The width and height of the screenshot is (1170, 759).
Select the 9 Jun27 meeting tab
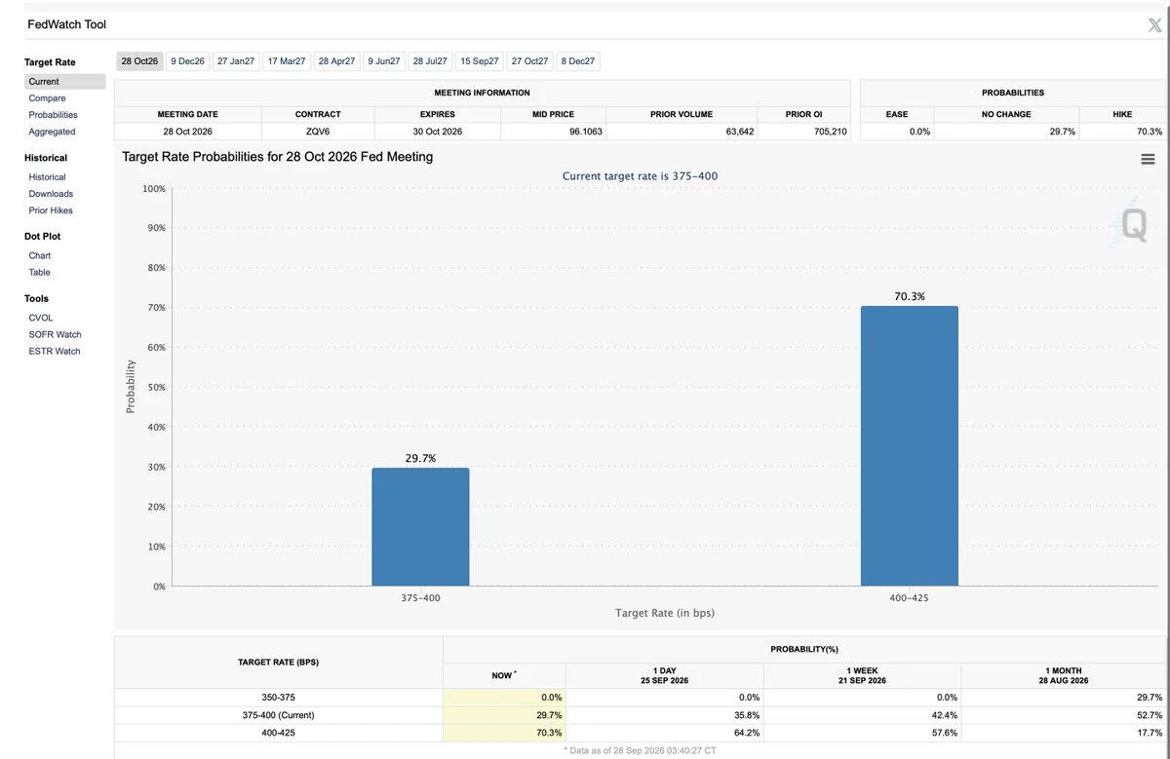click(384, 61)
